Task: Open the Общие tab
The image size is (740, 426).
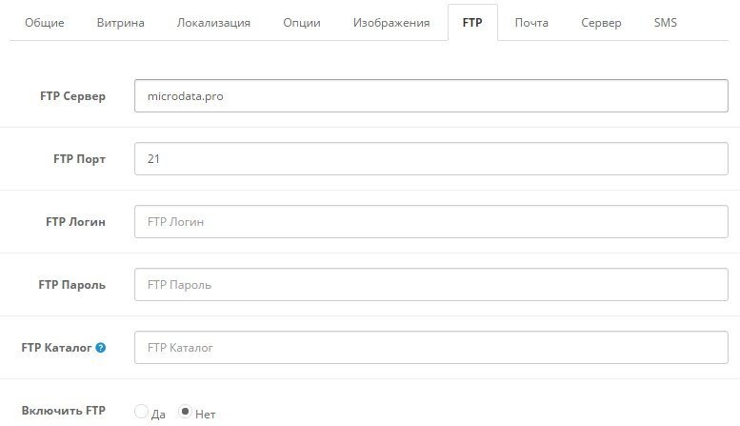Action: pos(44,23)
